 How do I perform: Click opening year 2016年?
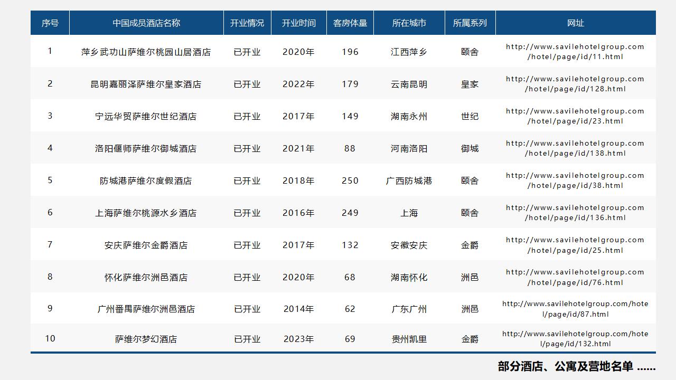(x=298, y=213)
